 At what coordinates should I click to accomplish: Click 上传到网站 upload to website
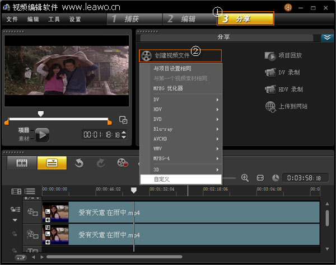286,107
